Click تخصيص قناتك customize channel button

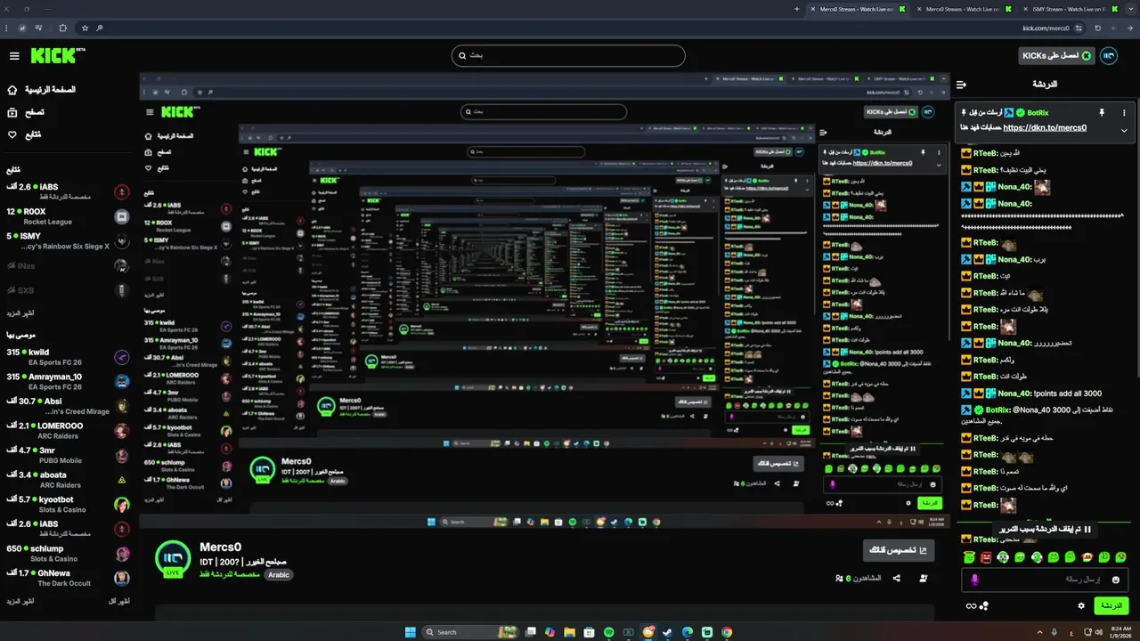899,550
